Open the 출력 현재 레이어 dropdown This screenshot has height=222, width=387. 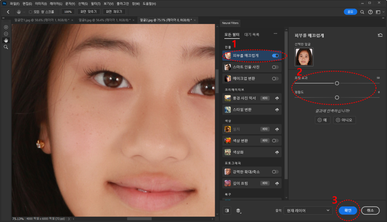[308, 210]
